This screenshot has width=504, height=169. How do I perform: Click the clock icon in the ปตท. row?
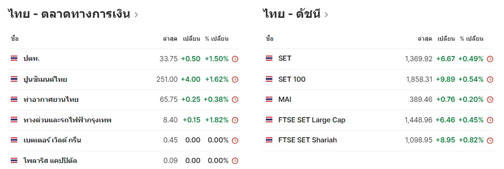coord(235,59)
